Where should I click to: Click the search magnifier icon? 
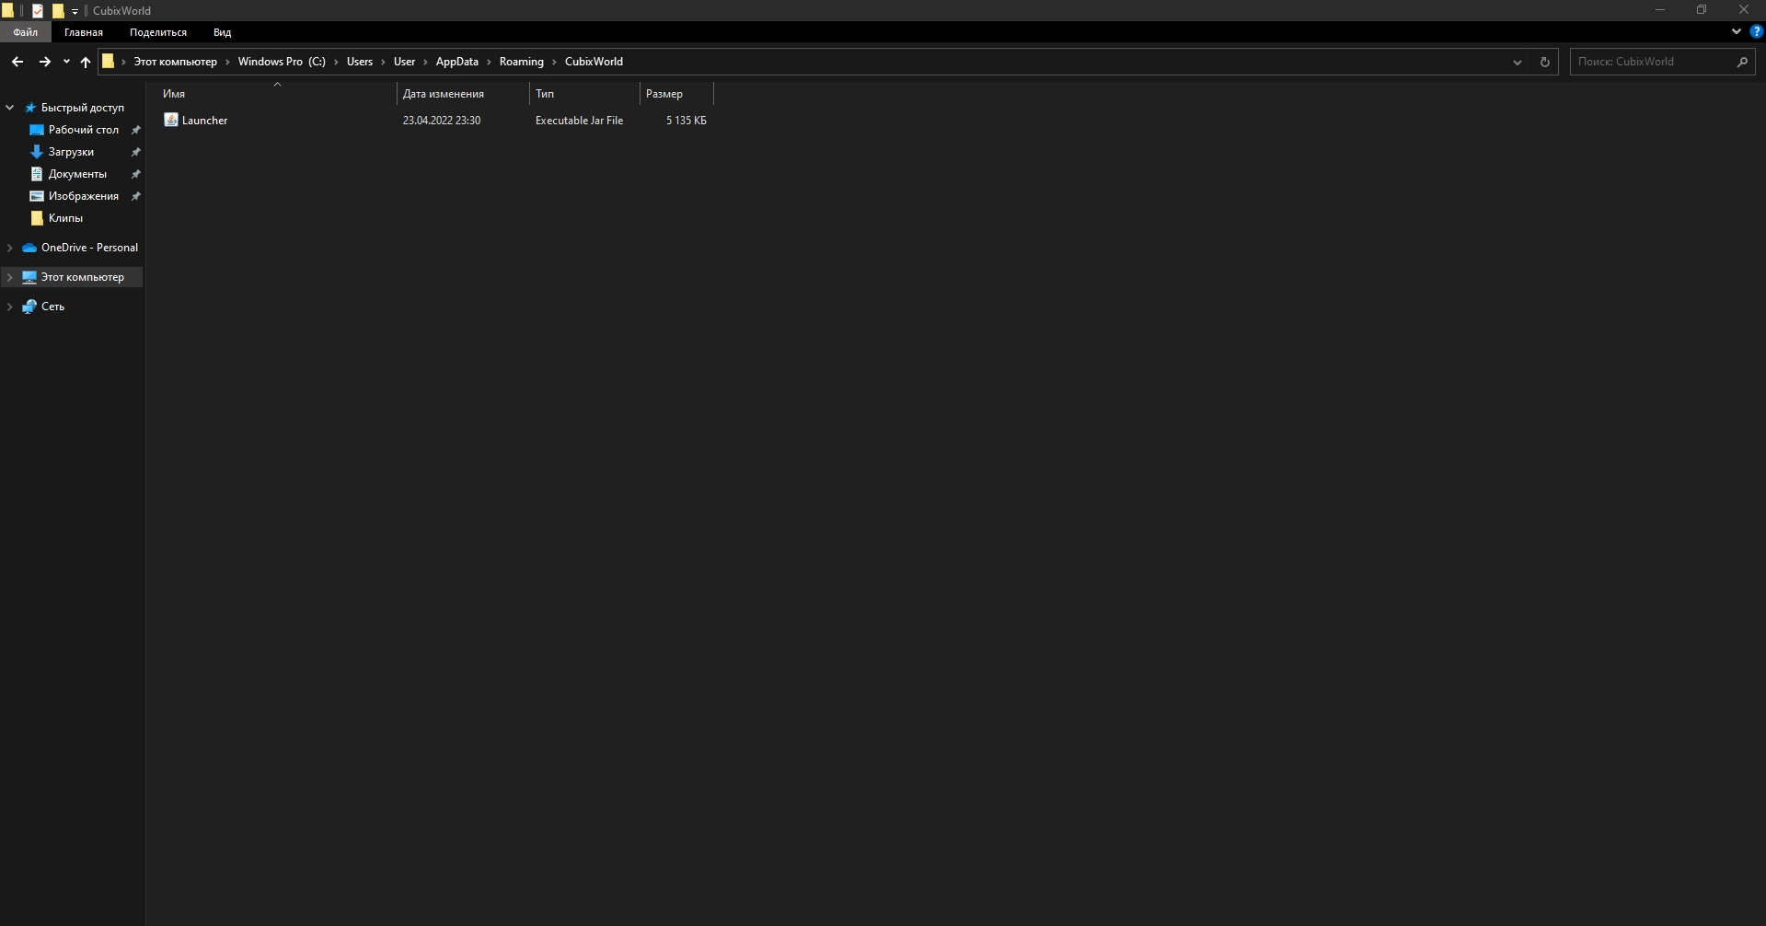[1742, 62]
